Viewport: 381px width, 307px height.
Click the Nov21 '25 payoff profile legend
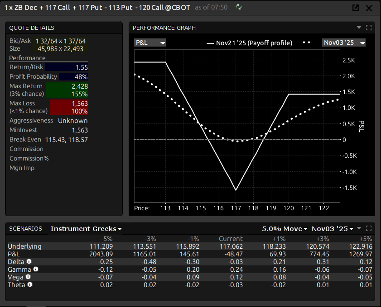click(249, 43)
